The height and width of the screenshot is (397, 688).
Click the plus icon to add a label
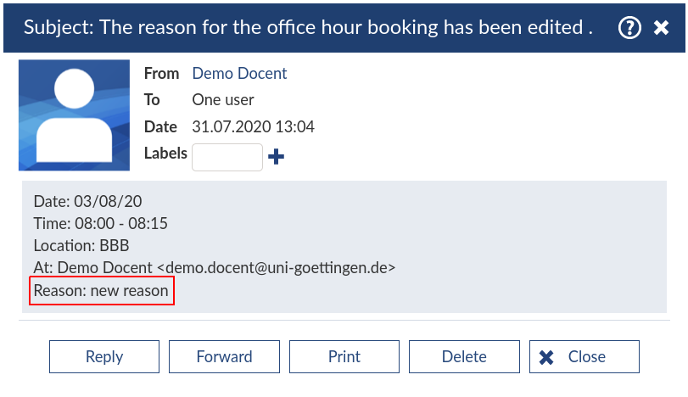[x=276, y=157]
